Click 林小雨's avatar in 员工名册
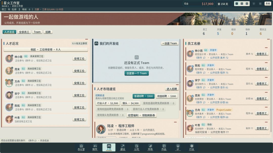 (190, 54)
